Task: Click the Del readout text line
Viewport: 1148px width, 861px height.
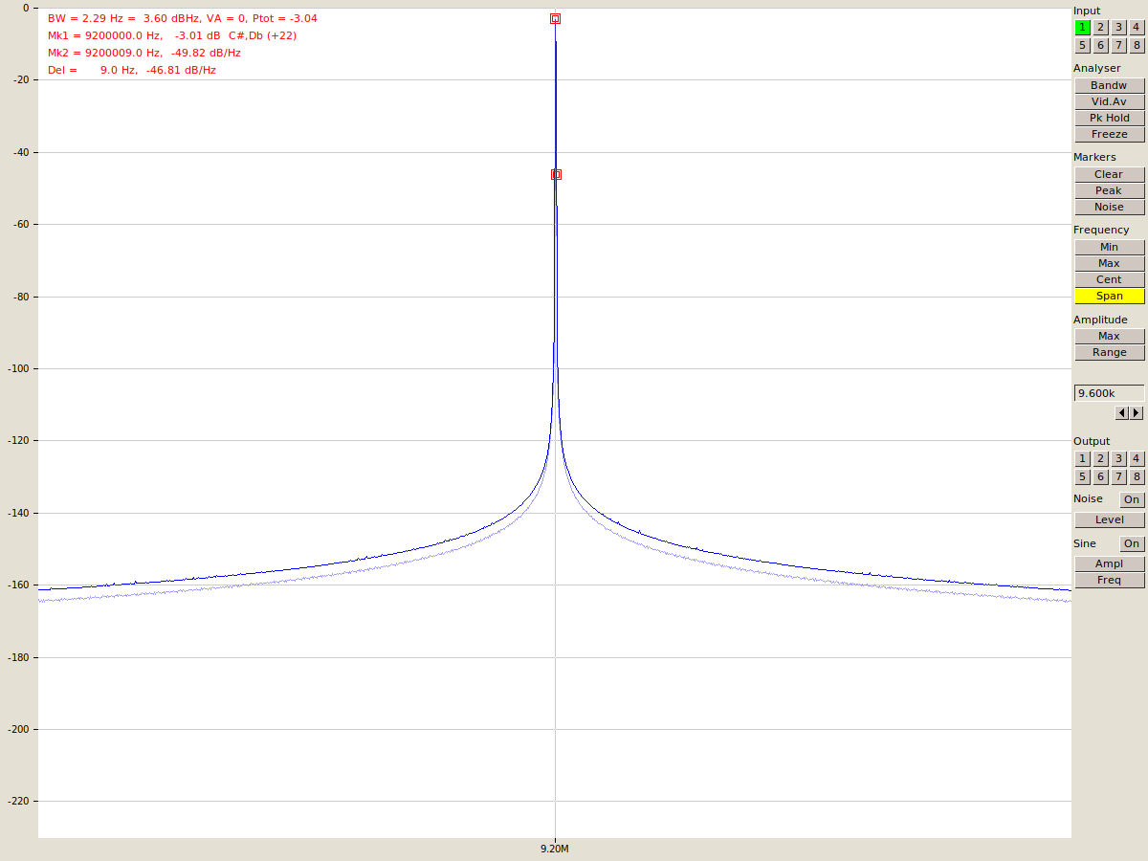Action: [x=132, y=70]
